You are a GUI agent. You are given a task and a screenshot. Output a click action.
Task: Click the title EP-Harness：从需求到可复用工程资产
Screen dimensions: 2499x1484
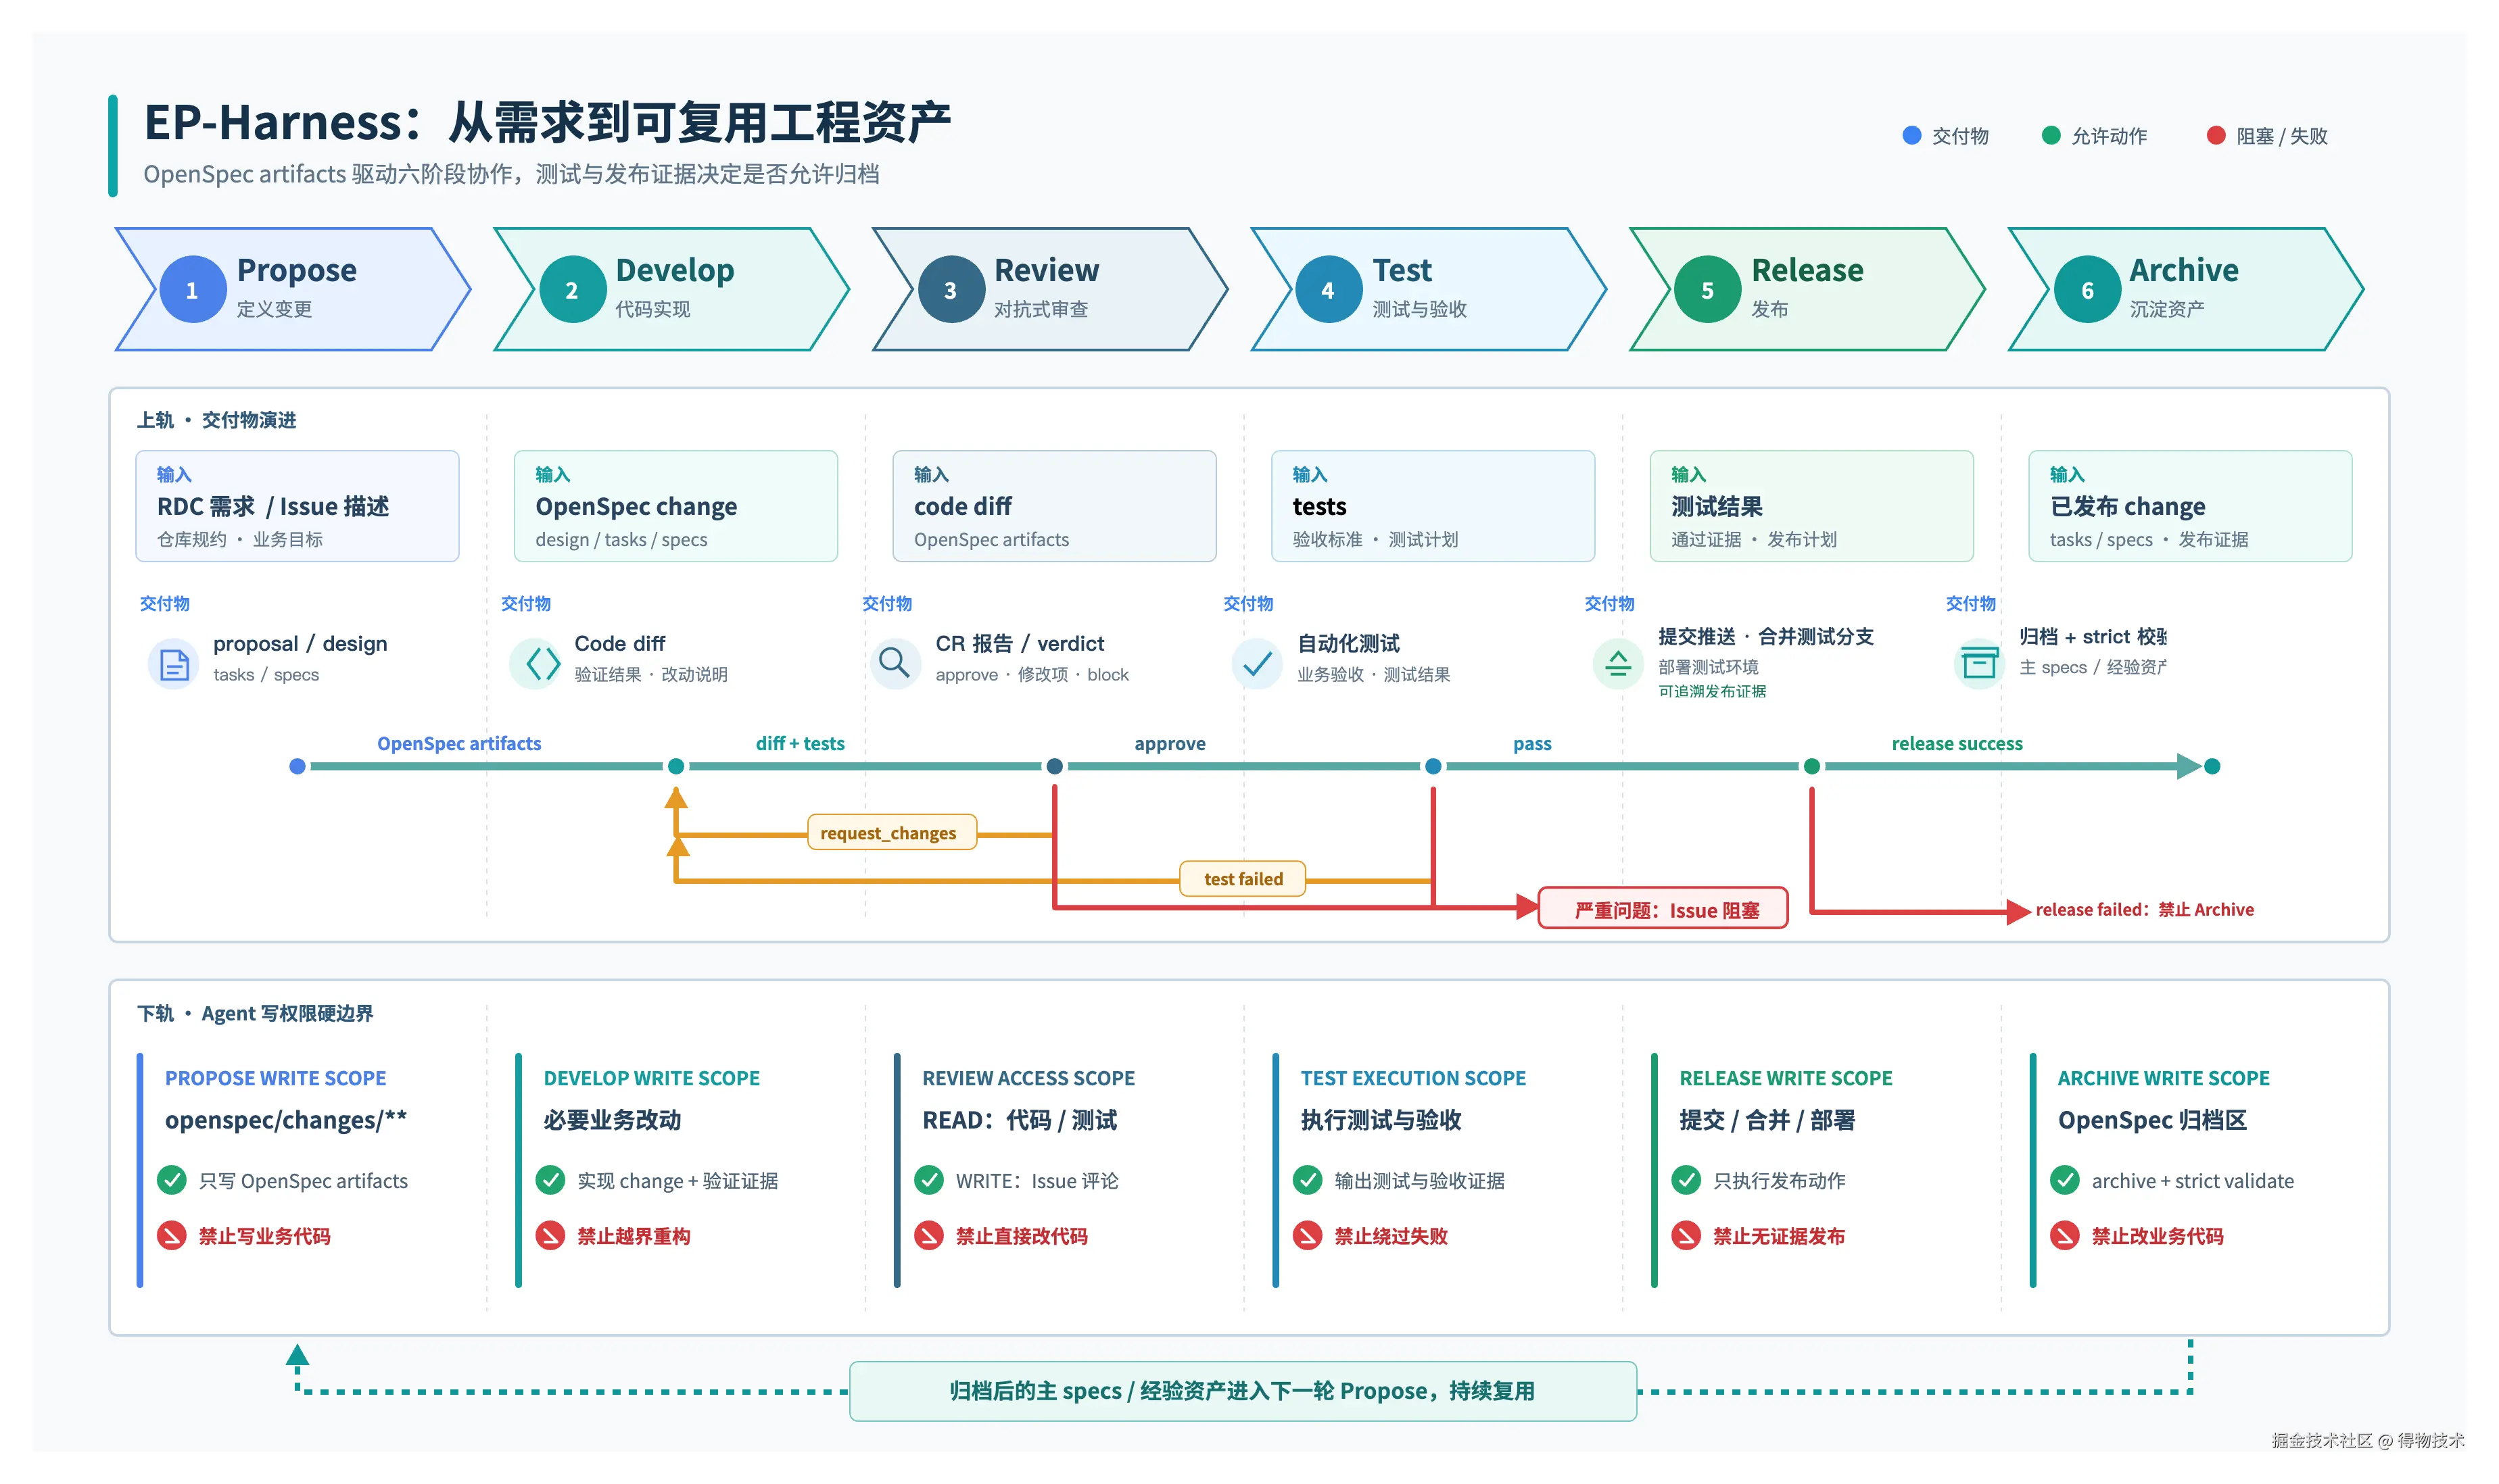(x=547, y=122)
